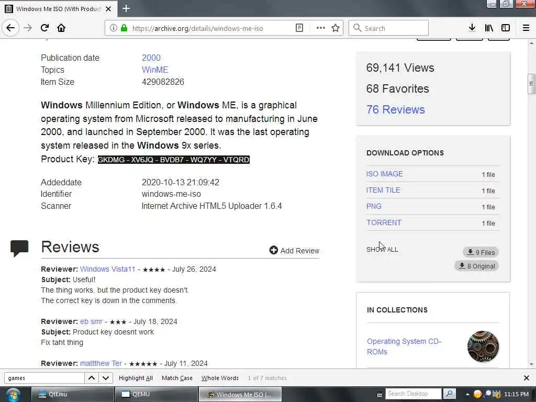Click the 69,141 Views text

[400, 68]
